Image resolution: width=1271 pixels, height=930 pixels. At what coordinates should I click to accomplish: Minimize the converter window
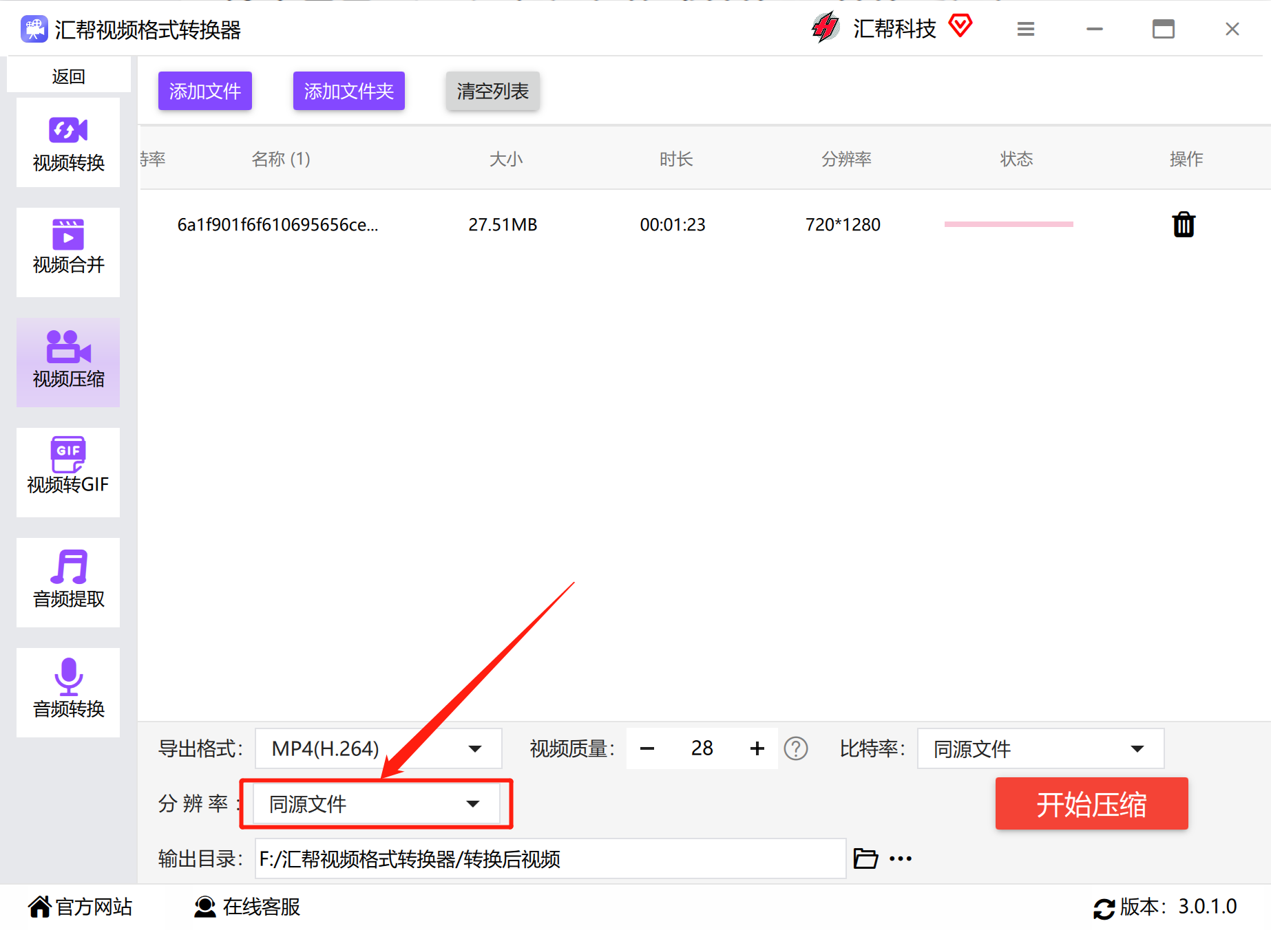[x=1095, y=29]
